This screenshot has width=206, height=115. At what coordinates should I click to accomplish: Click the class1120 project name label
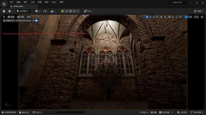click(x=177, y=2)
